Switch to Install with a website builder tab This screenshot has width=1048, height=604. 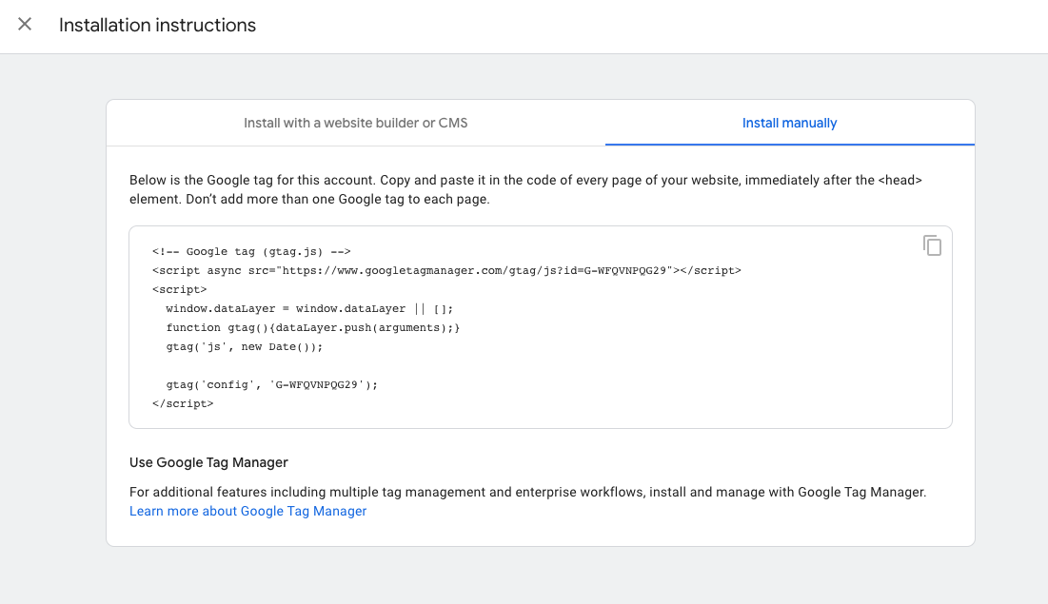coord(356,123)
